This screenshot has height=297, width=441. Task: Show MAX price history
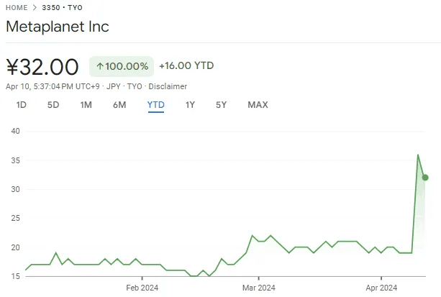[x=258, y=105]
